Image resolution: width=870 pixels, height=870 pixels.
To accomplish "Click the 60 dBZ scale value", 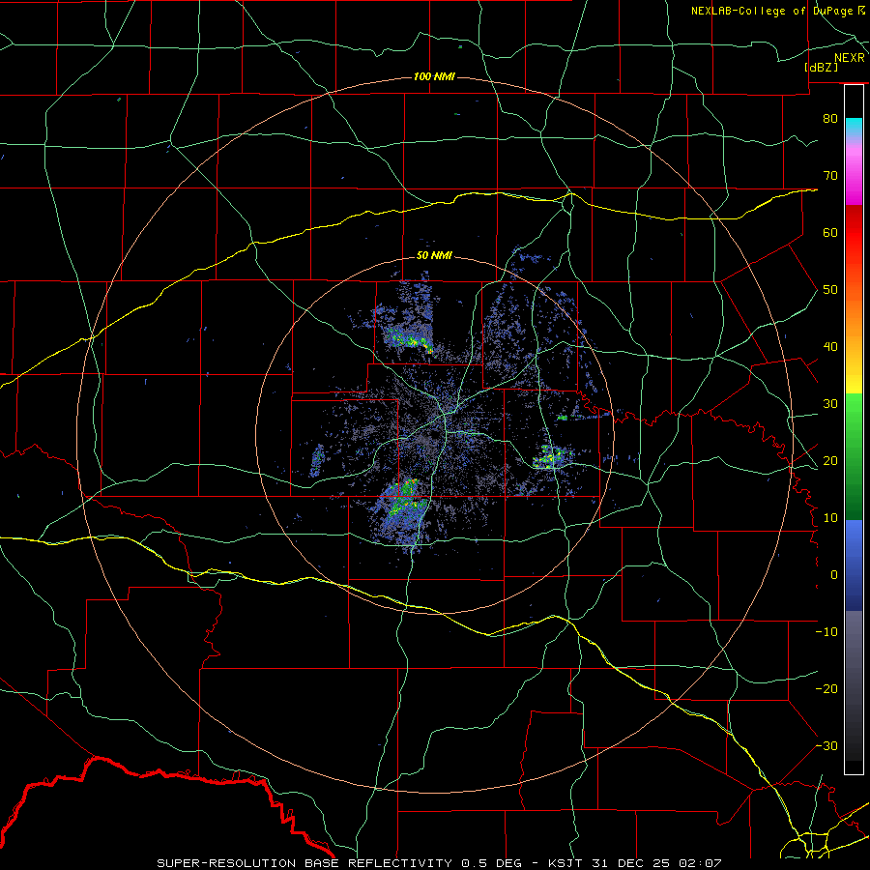I will [x=830, y=232].
